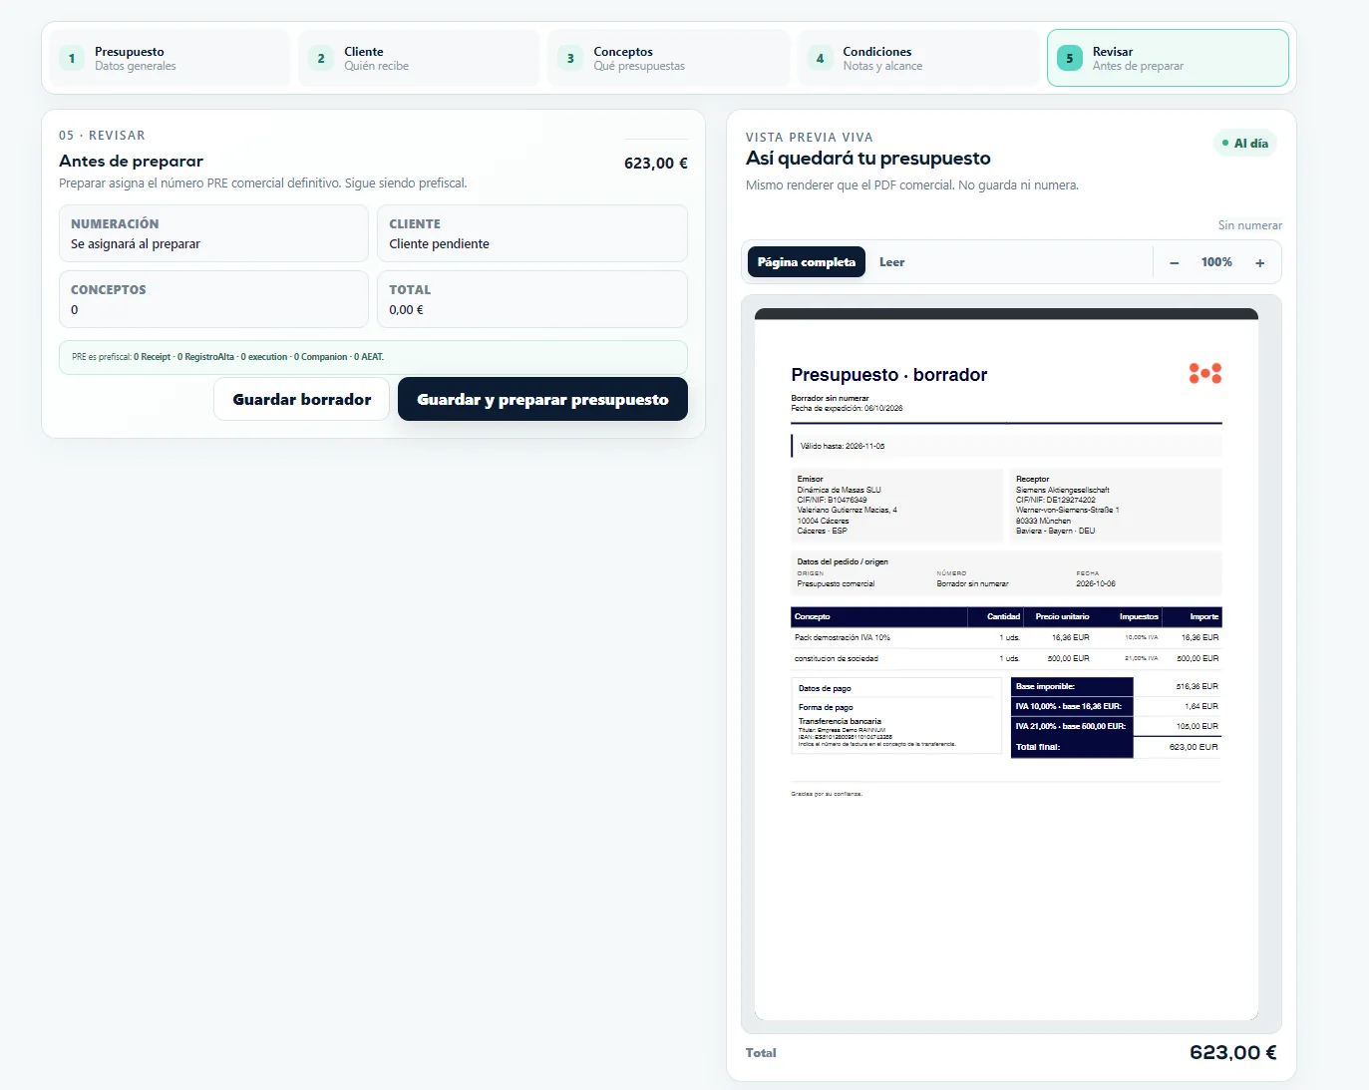Click Transferencia bancaria in the payment details
Screen dimensions: 1369x1090
840,721
